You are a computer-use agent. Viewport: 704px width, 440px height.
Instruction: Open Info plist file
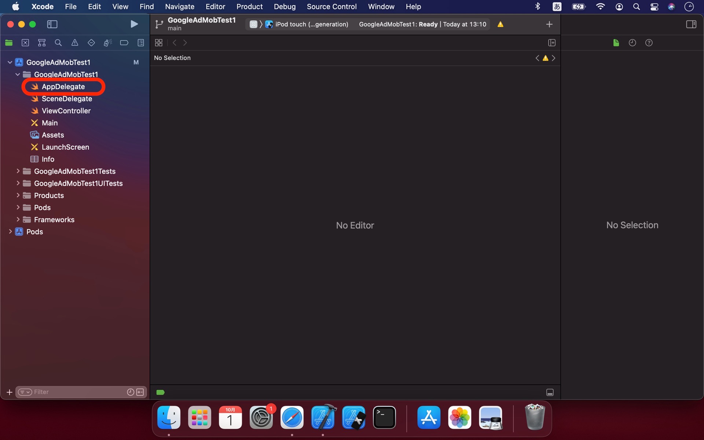[48, 159]
